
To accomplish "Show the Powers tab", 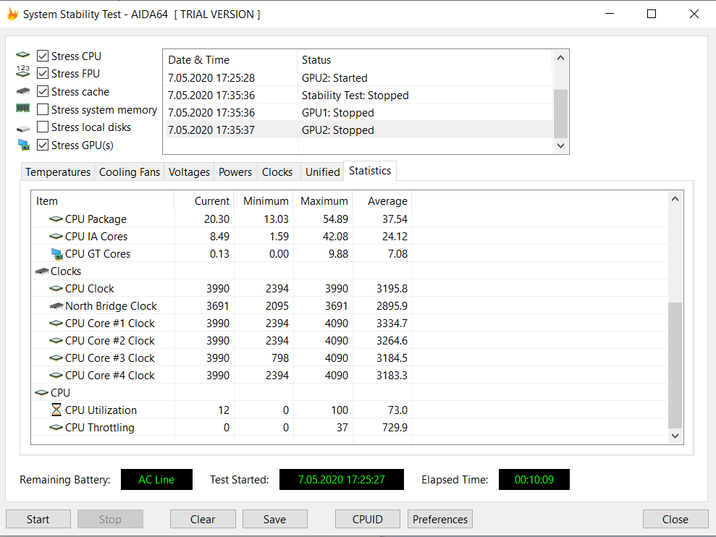I will 235,172.
